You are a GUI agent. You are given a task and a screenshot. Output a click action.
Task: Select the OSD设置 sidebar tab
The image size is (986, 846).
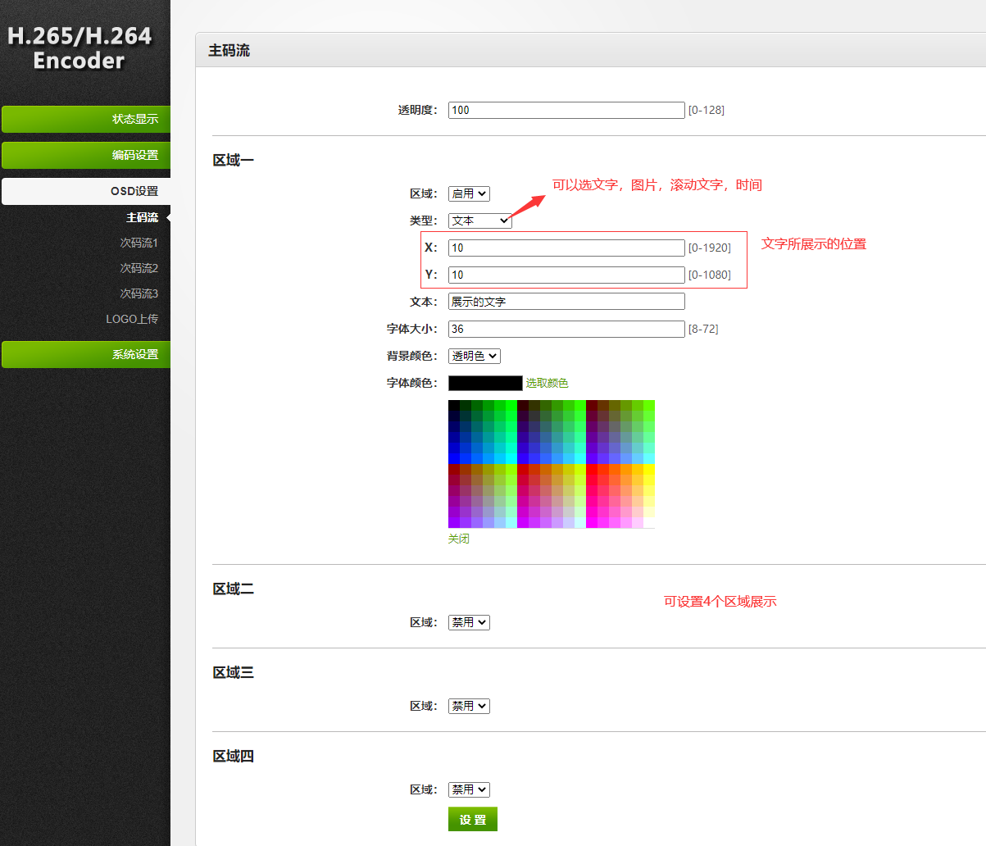tap(85, 191)
